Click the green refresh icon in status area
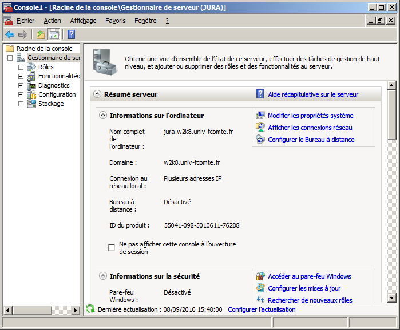The height and width of the screenshot is (330, 400). [90, 309]
